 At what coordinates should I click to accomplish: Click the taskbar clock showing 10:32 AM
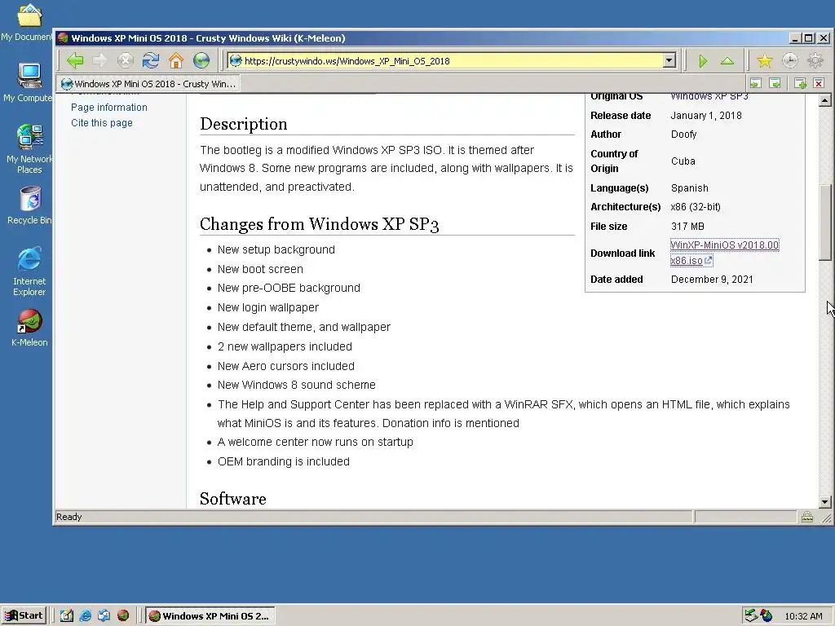[x=803, y=616]
